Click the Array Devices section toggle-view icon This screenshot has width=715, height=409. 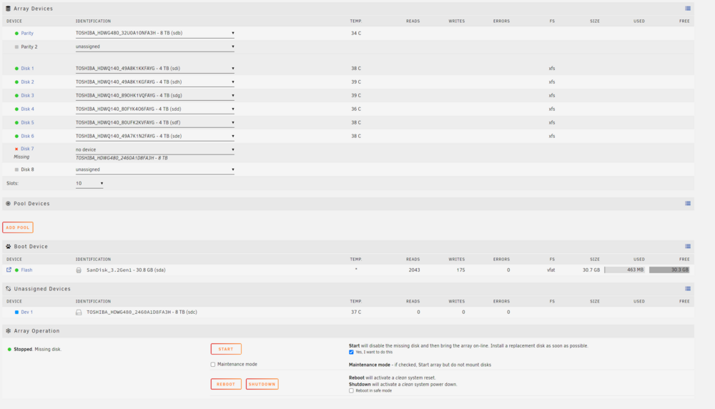click(688, 8)
